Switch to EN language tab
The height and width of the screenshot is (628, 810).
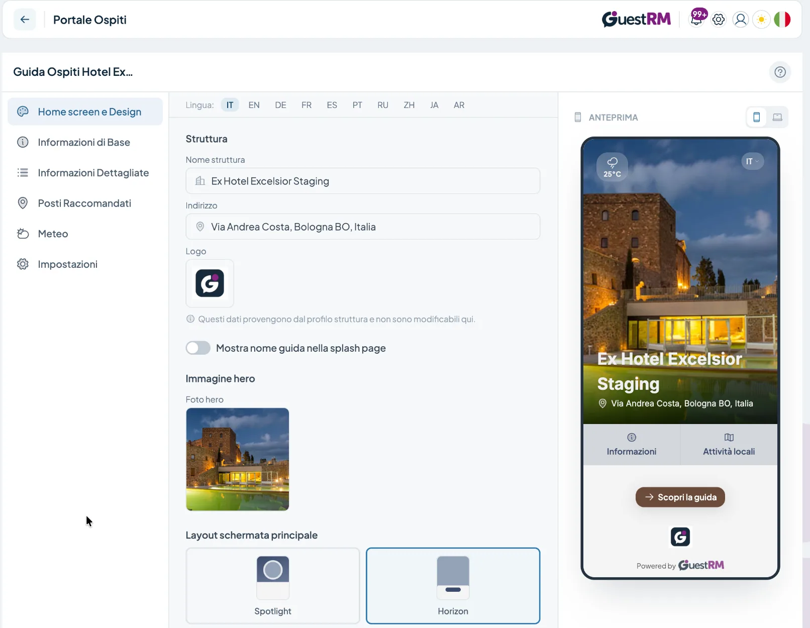(x=254, y=105)
